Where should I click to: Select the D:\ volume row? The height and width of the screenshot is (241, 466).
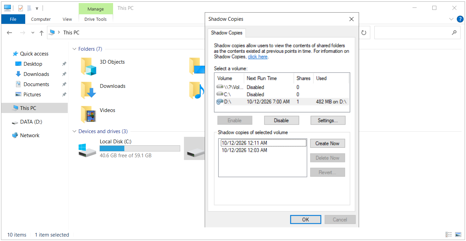282,101
